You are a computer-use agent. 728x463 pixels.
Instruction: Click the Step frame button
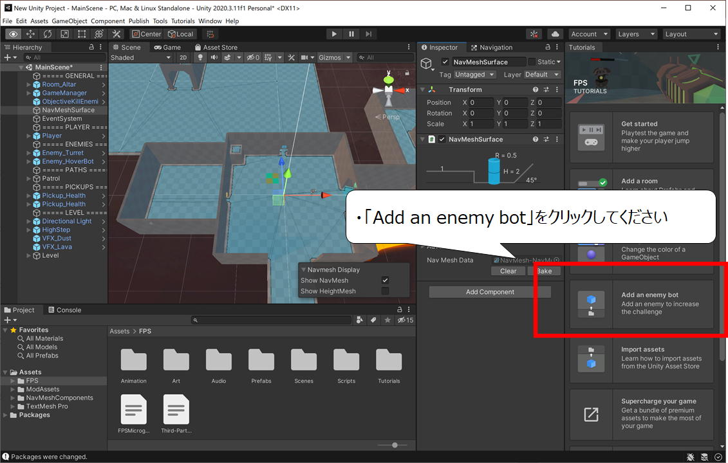click(x=369, y=34)
